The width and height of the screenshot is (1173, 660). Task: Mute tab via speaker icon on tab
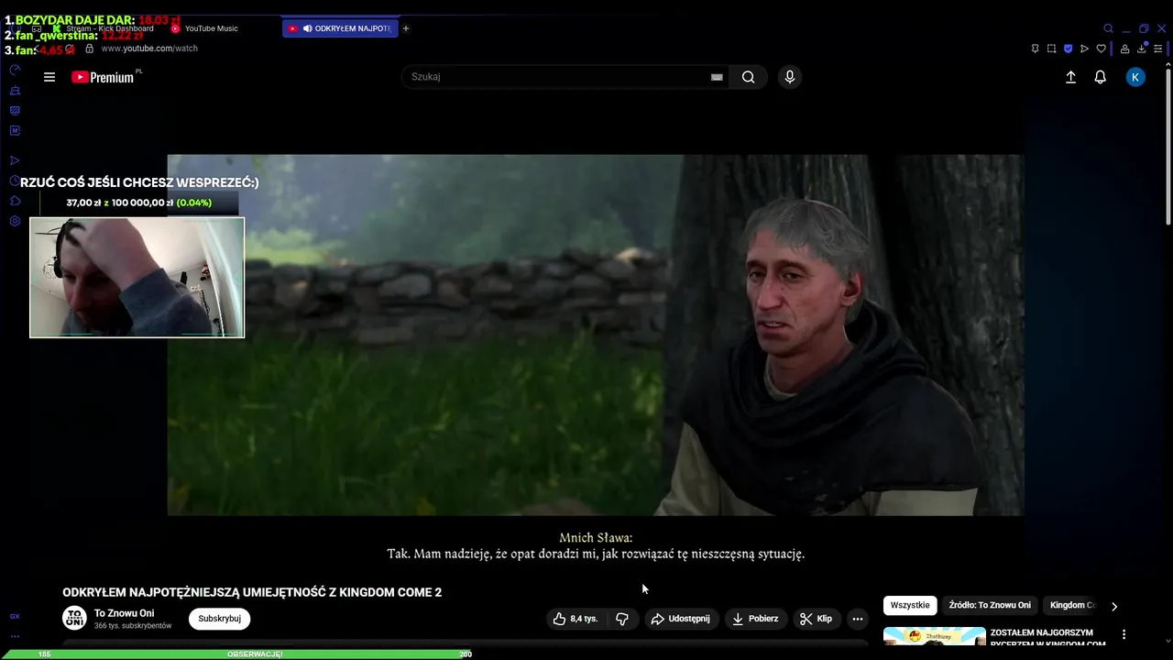pos(307,28)
